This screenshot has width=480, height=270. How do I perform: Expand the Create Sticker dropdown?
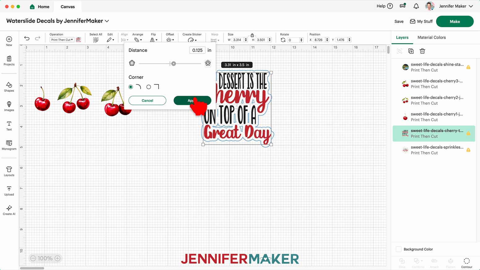point(192,40)
